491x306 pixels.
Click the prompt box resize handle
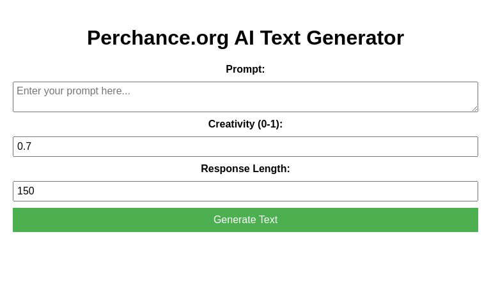474,108
